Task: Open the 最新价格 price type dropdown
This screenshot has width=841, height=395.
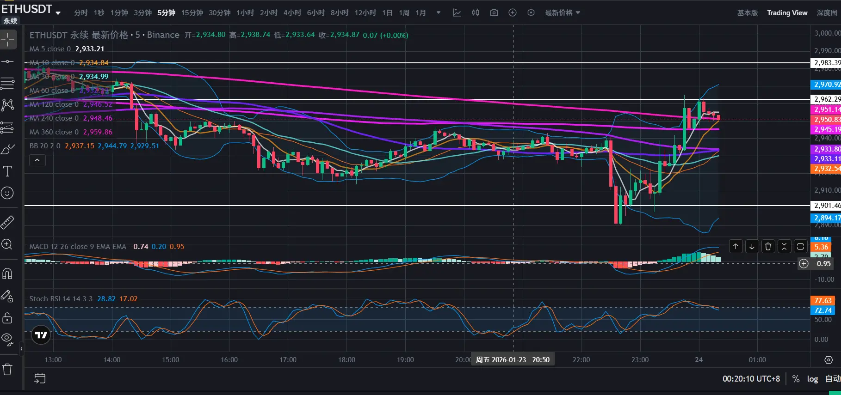Action: tap(562, 12)
